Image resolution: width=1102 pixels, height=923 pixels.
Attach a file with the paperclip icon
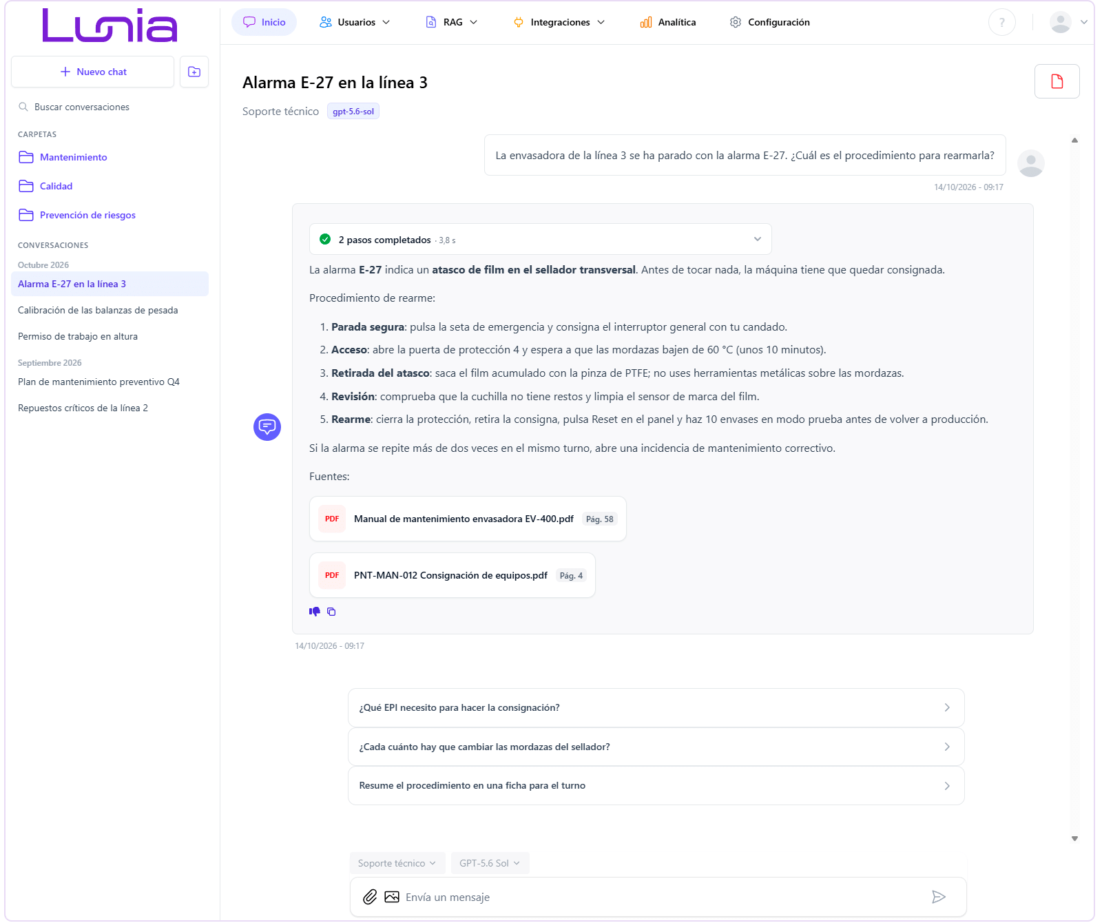coord(370,897)
